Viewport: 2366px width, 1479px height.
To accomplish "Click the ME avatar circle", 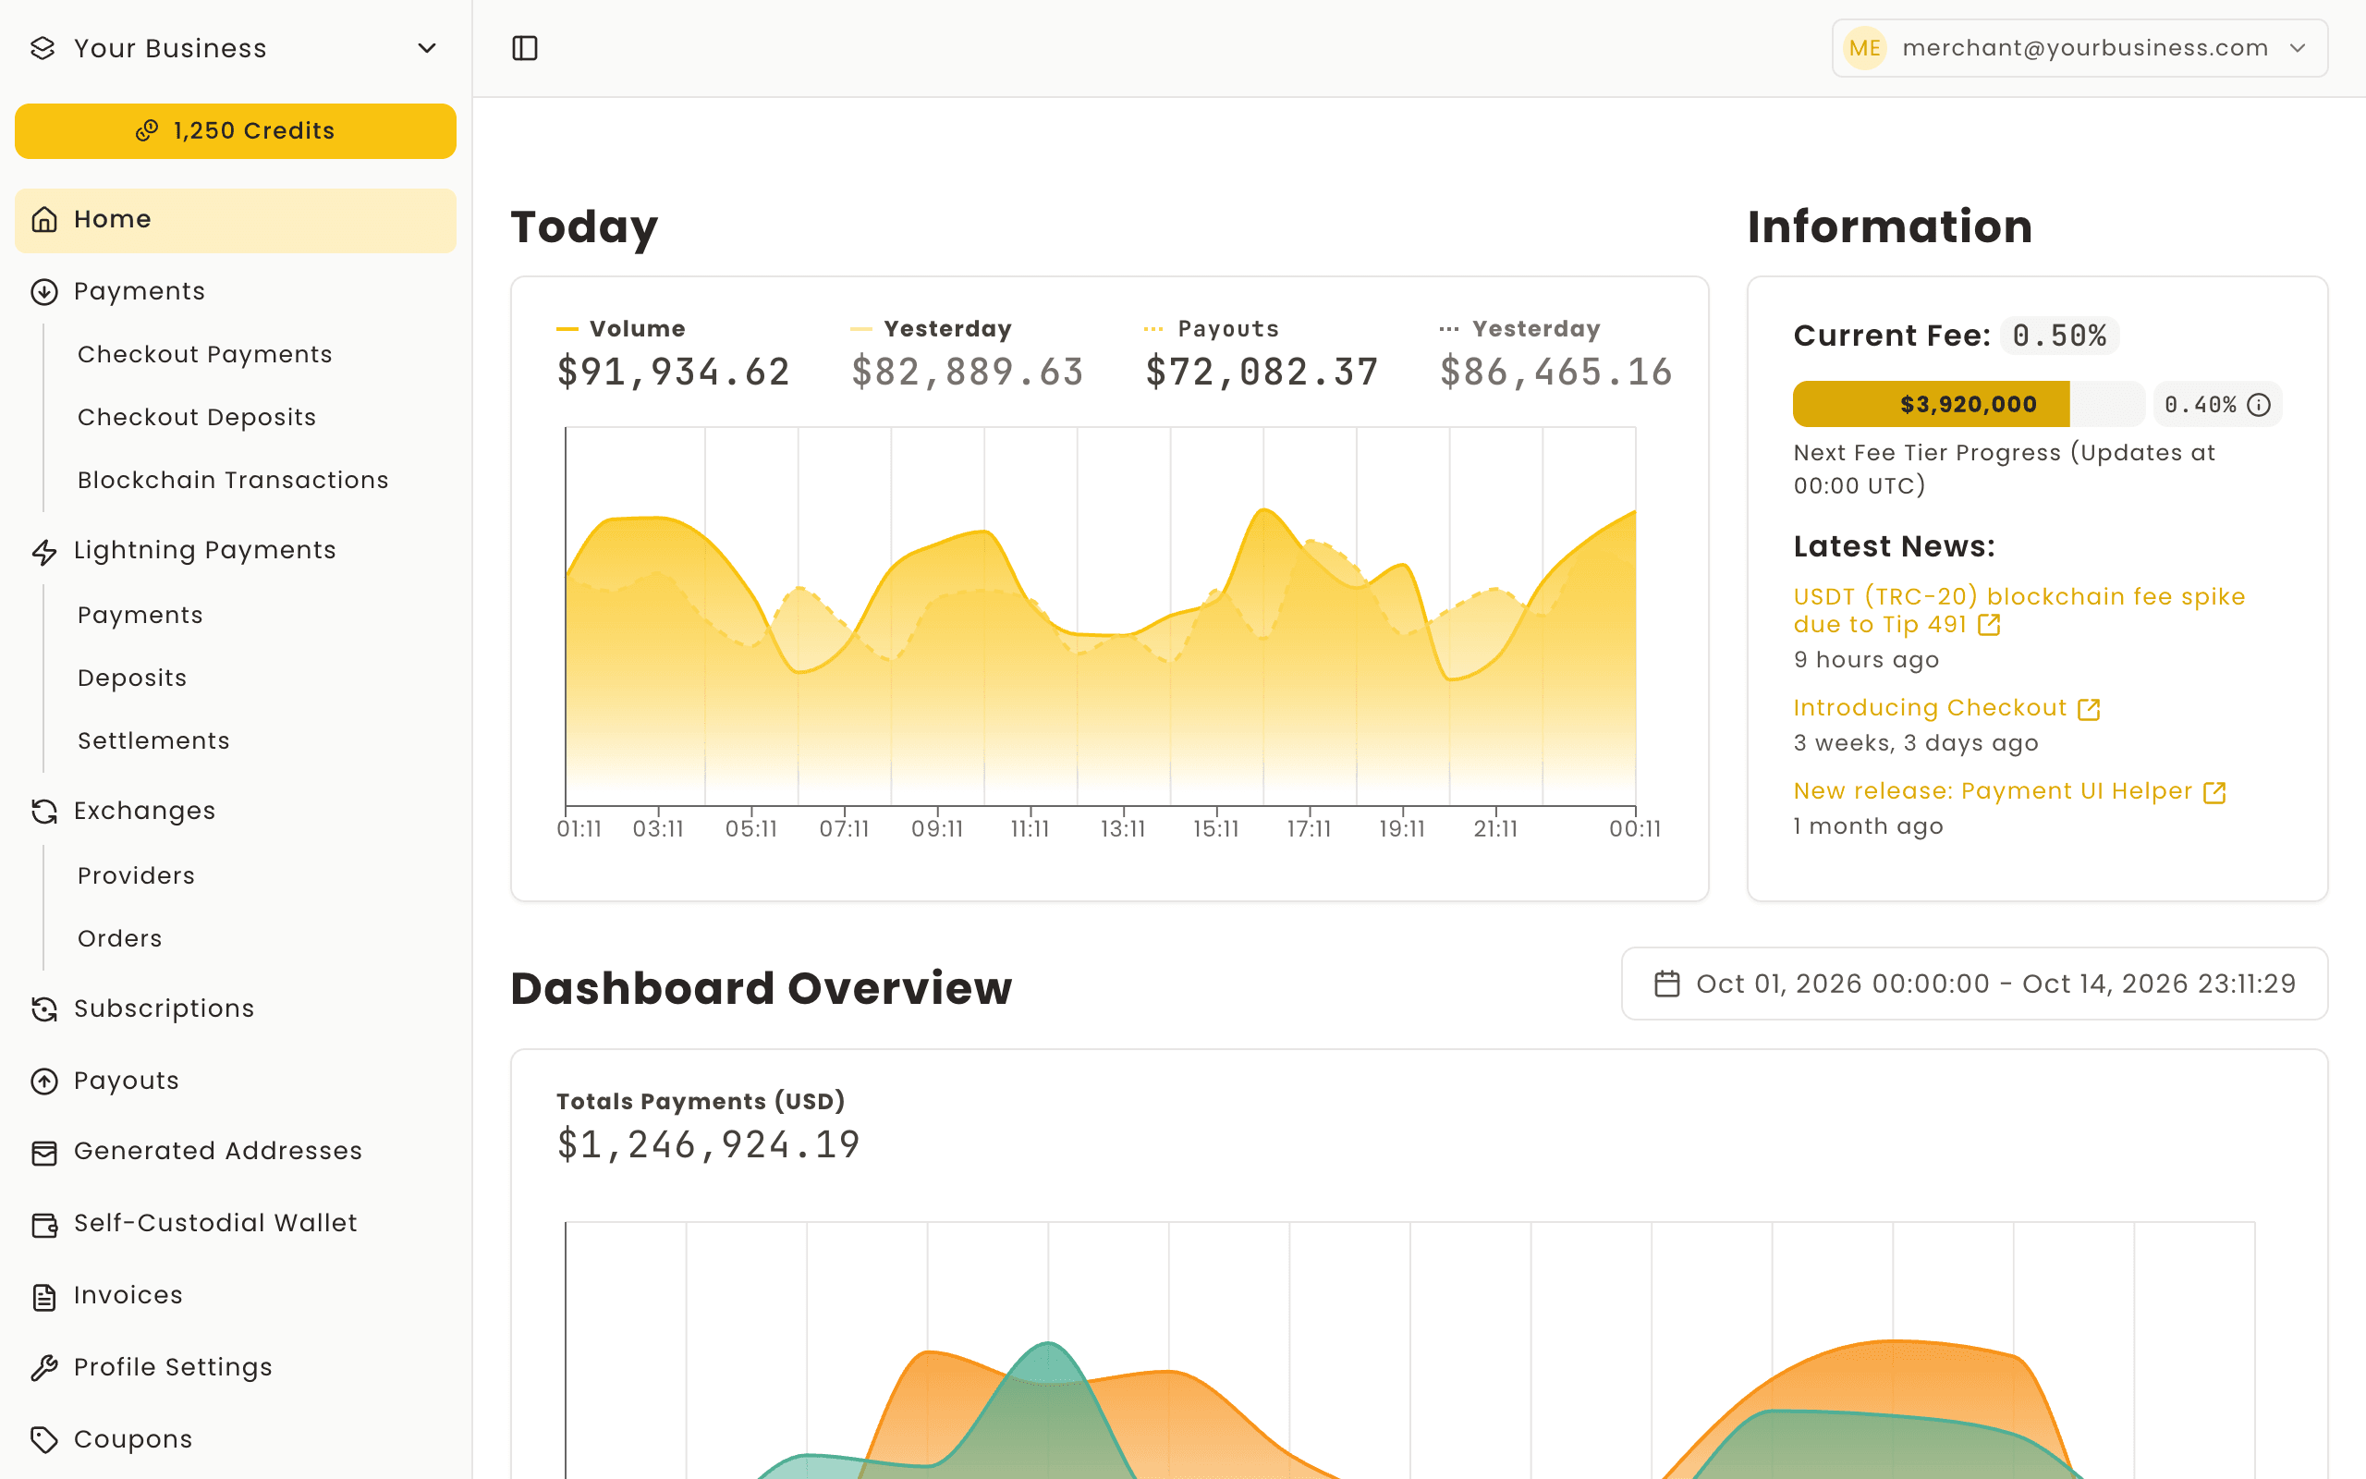I will tap(1864, 48).
